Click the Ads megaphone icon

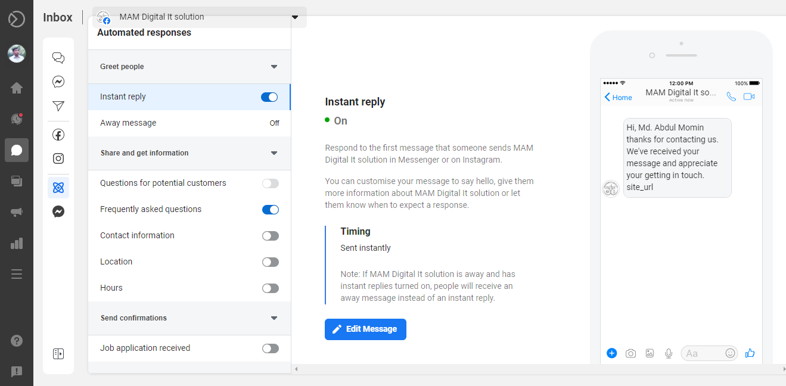[17, 212]
